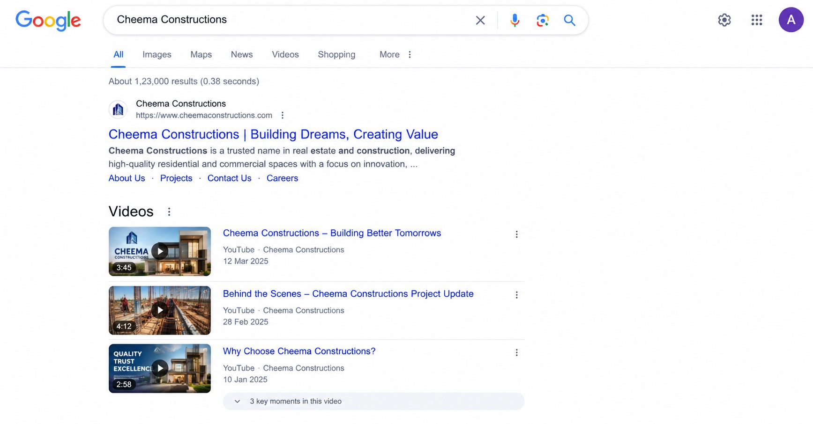Select the All results tab
The width and height of the screenshot is (813, 424).
pyautogui.click(x=119, y=54)
